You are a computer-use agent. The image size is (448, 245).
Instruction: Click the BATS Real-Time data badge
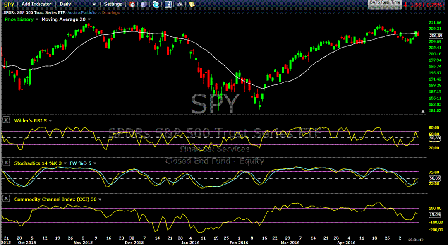pos(385,4)
